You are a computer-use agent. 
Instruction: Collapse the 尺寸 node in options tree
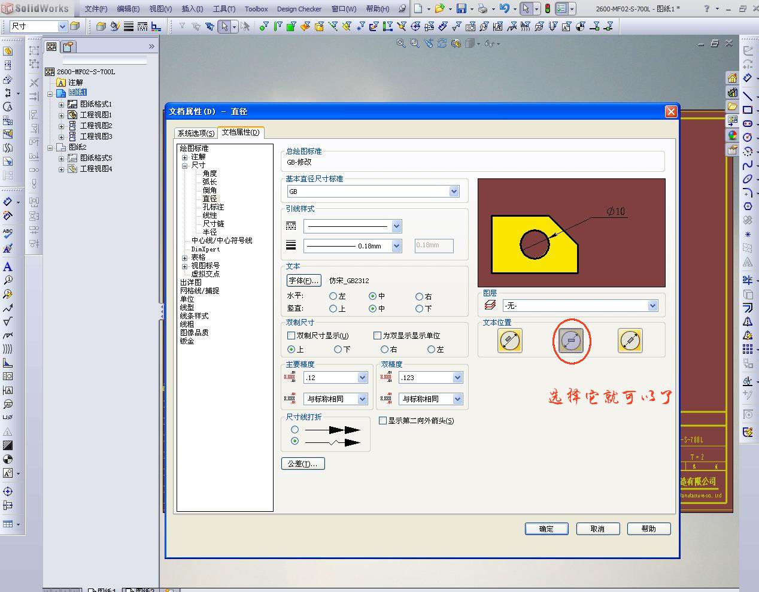[x=185, y=166]
